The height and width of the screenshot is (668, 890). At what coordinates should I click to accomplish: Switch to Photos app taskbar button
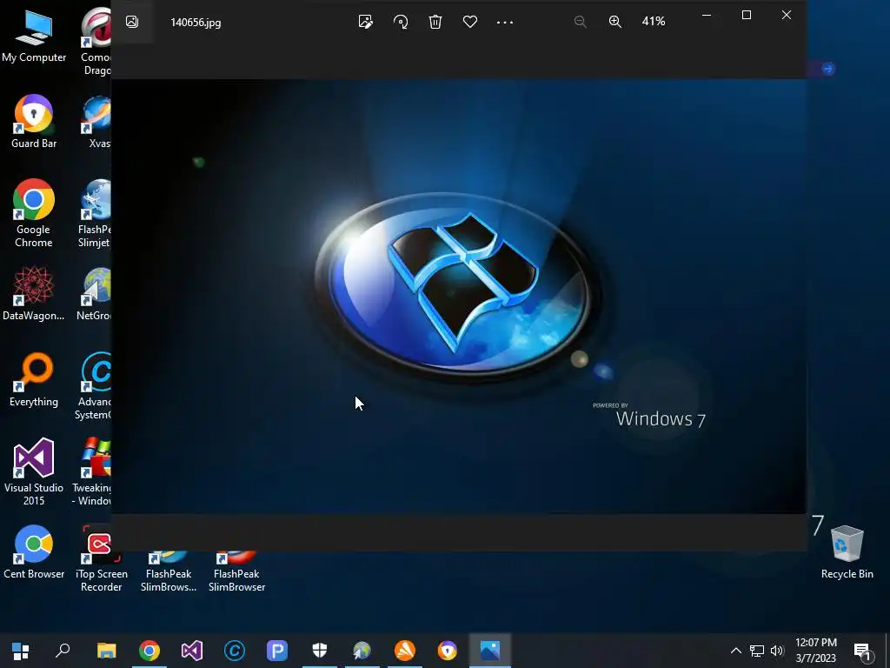[490, 651]
